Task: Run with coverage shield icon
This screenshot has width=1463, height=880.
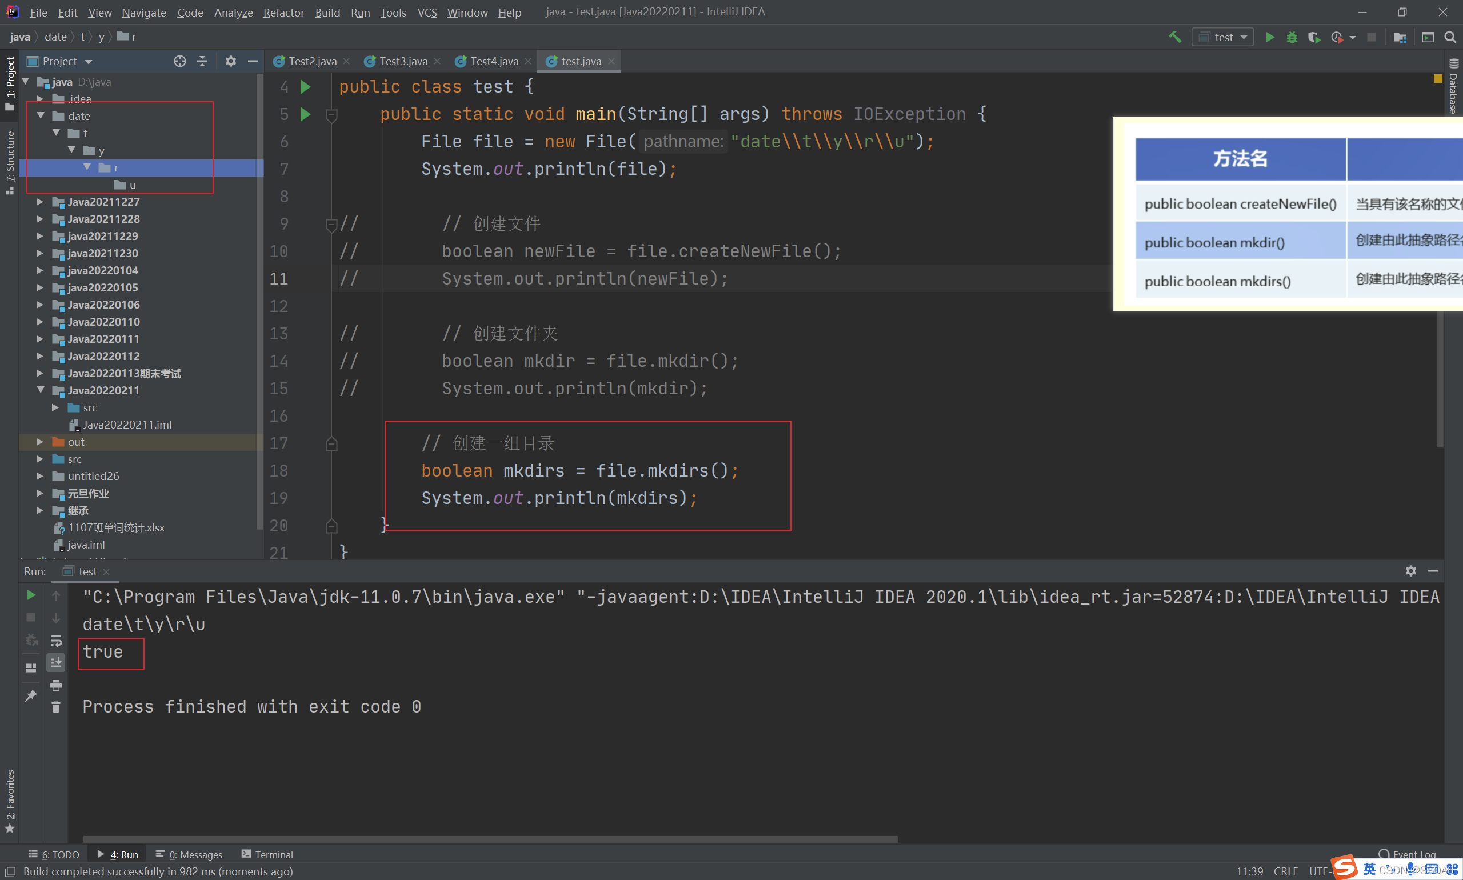Action: tap(1314, 37)
